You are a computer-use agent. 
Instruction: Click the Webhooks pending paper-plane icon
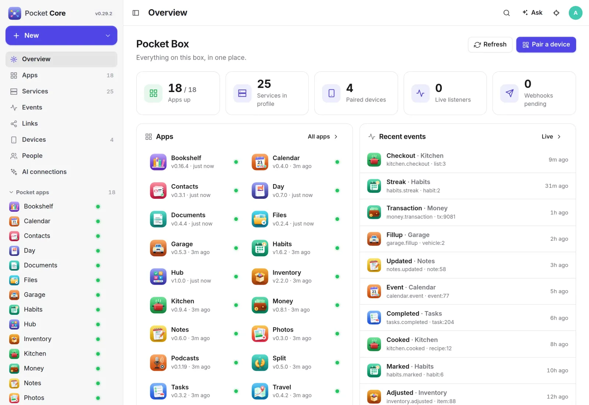tap(509, 93)
